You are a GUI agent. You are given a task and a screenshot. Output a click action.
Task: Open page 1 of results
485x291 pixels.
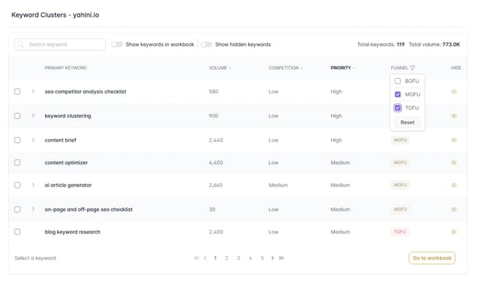point(216,258)
